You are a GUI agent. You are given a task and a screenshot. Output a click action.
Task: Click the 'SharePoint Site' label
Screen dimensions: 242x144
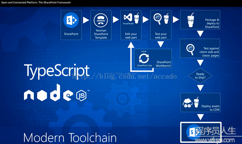tap(144, 65)
